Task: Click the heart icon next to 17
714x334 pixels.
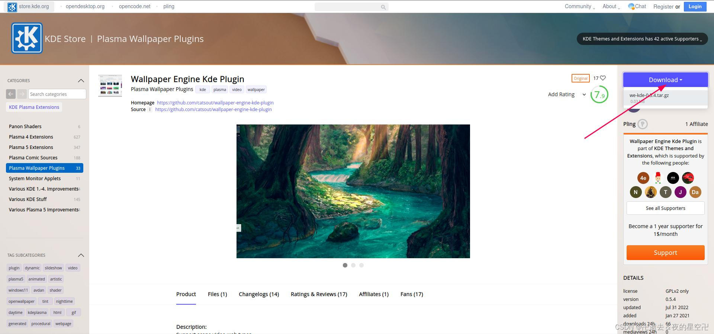Action: tap(603, 78)
